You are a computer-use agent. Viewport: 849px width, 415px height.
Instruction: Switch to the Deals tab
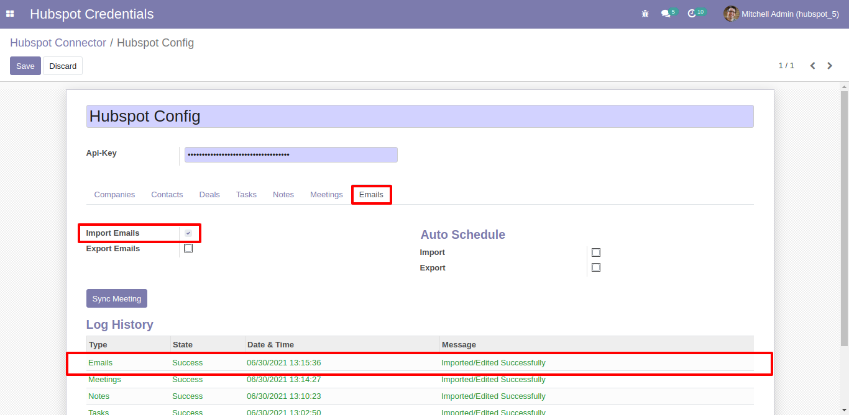pyautogui.click(x=209, y=195)
